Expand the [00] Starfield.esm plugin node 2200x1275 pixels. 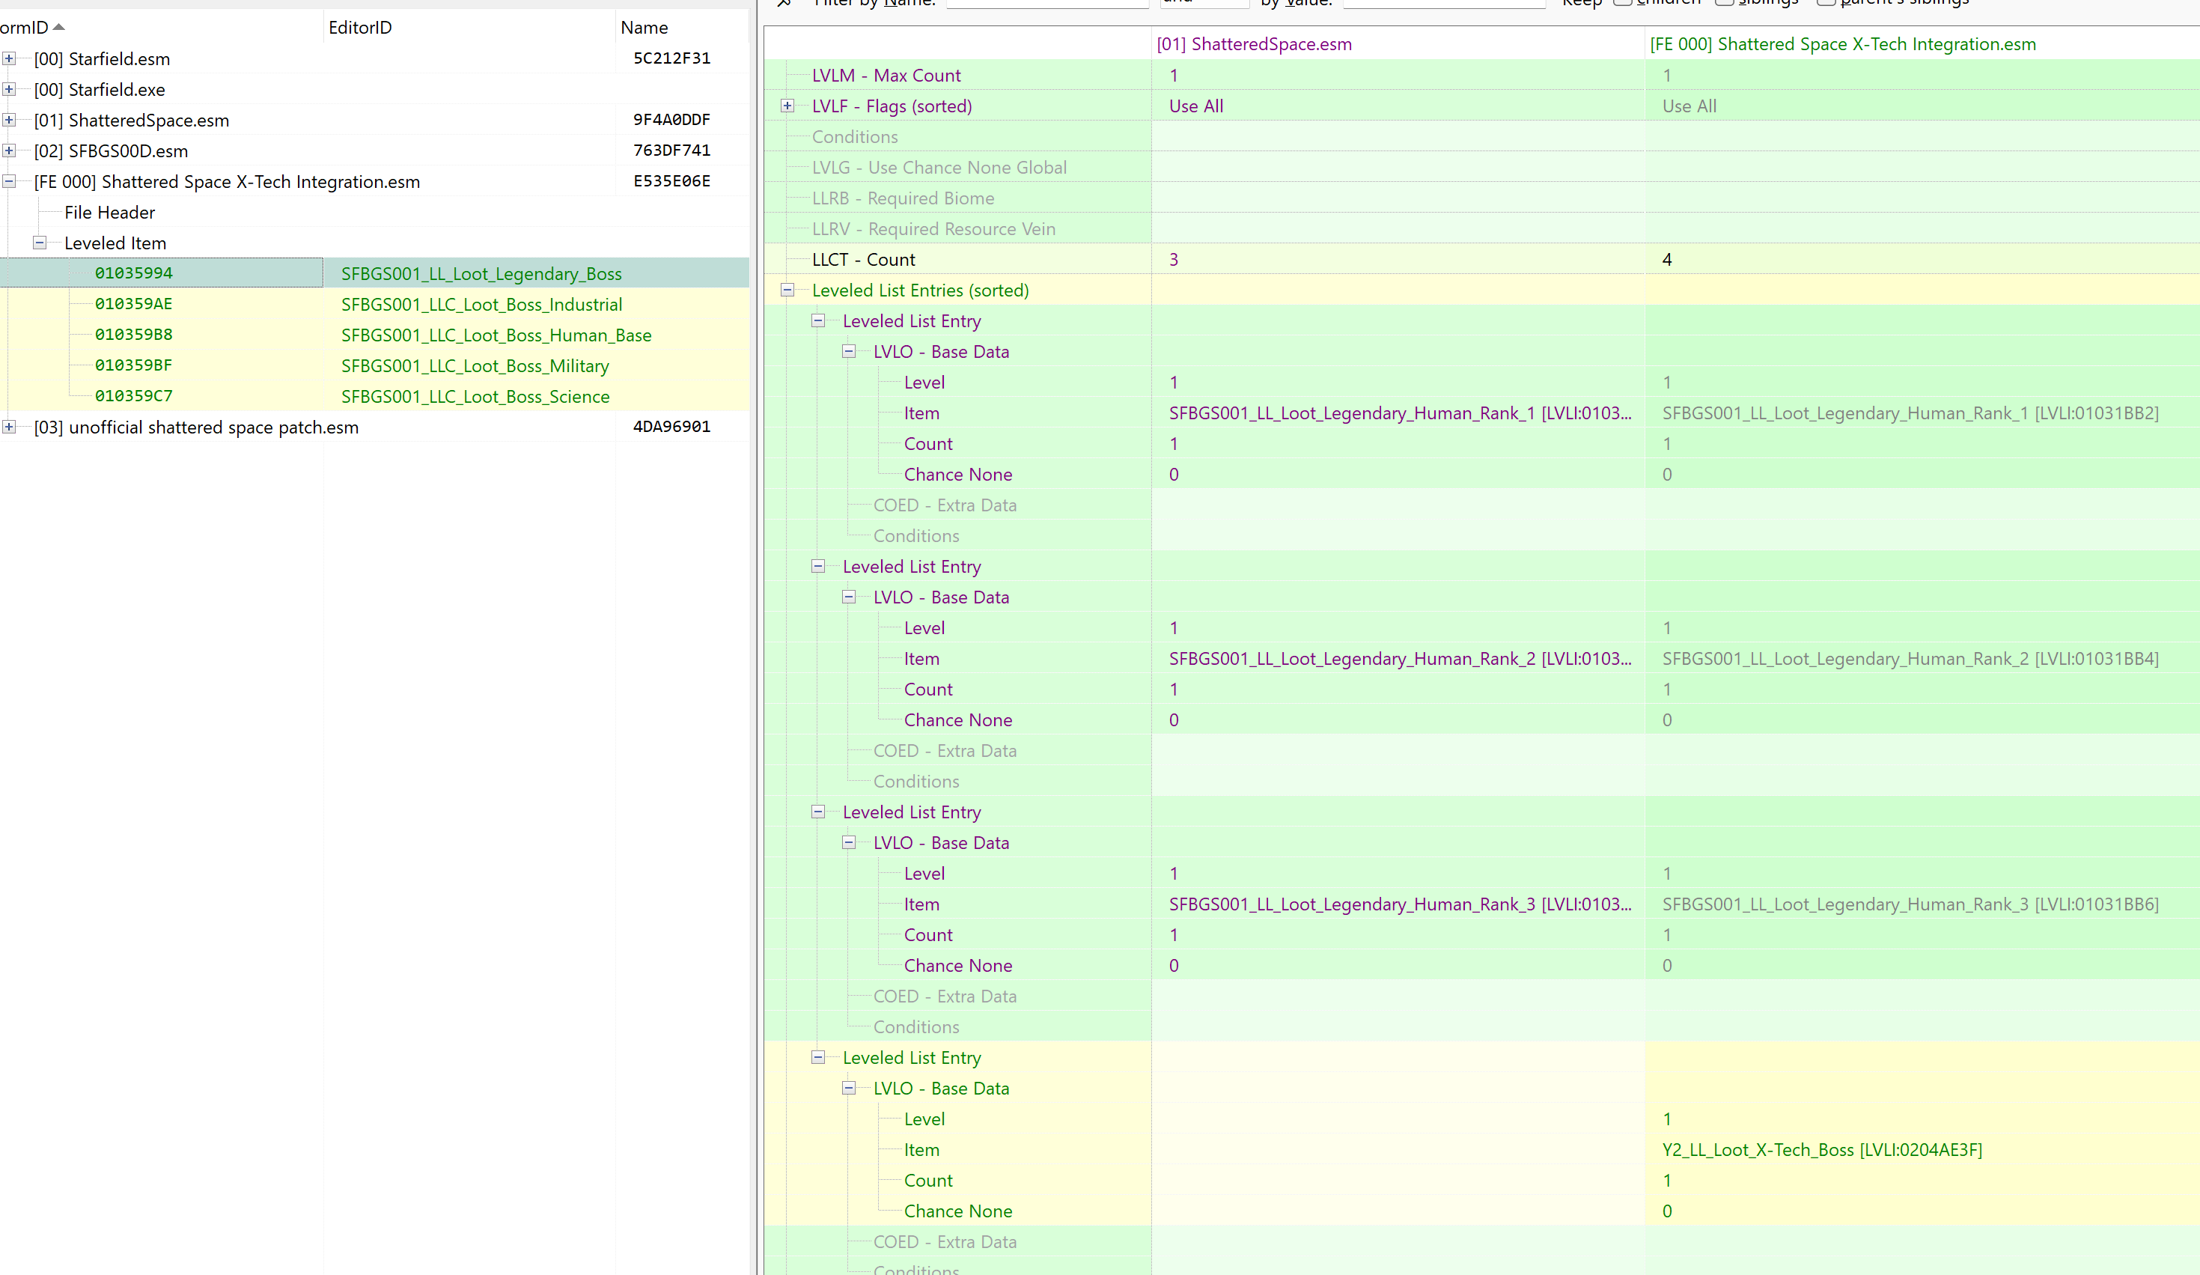coord(9,58)
